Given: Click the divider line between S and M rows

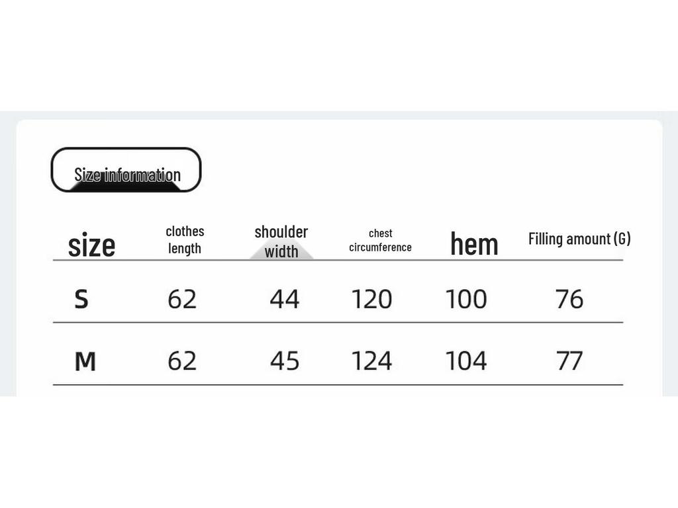Looking at the screenshot, I should 338,323.
